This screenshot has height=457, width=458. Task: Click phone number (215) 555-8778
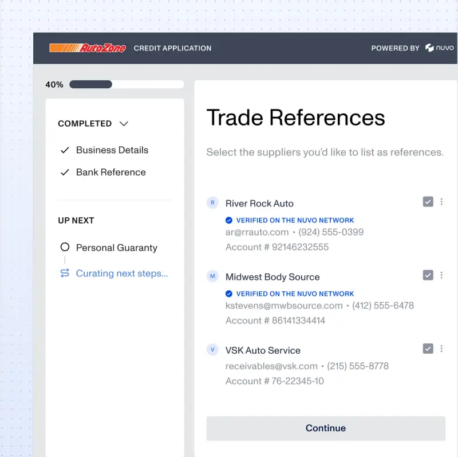click(x=358, y=366)
